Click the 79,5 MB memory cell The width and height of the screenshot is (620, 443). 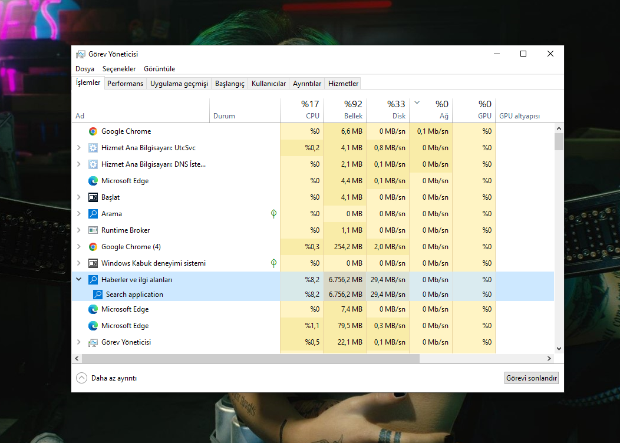click(x=345, y=326)
